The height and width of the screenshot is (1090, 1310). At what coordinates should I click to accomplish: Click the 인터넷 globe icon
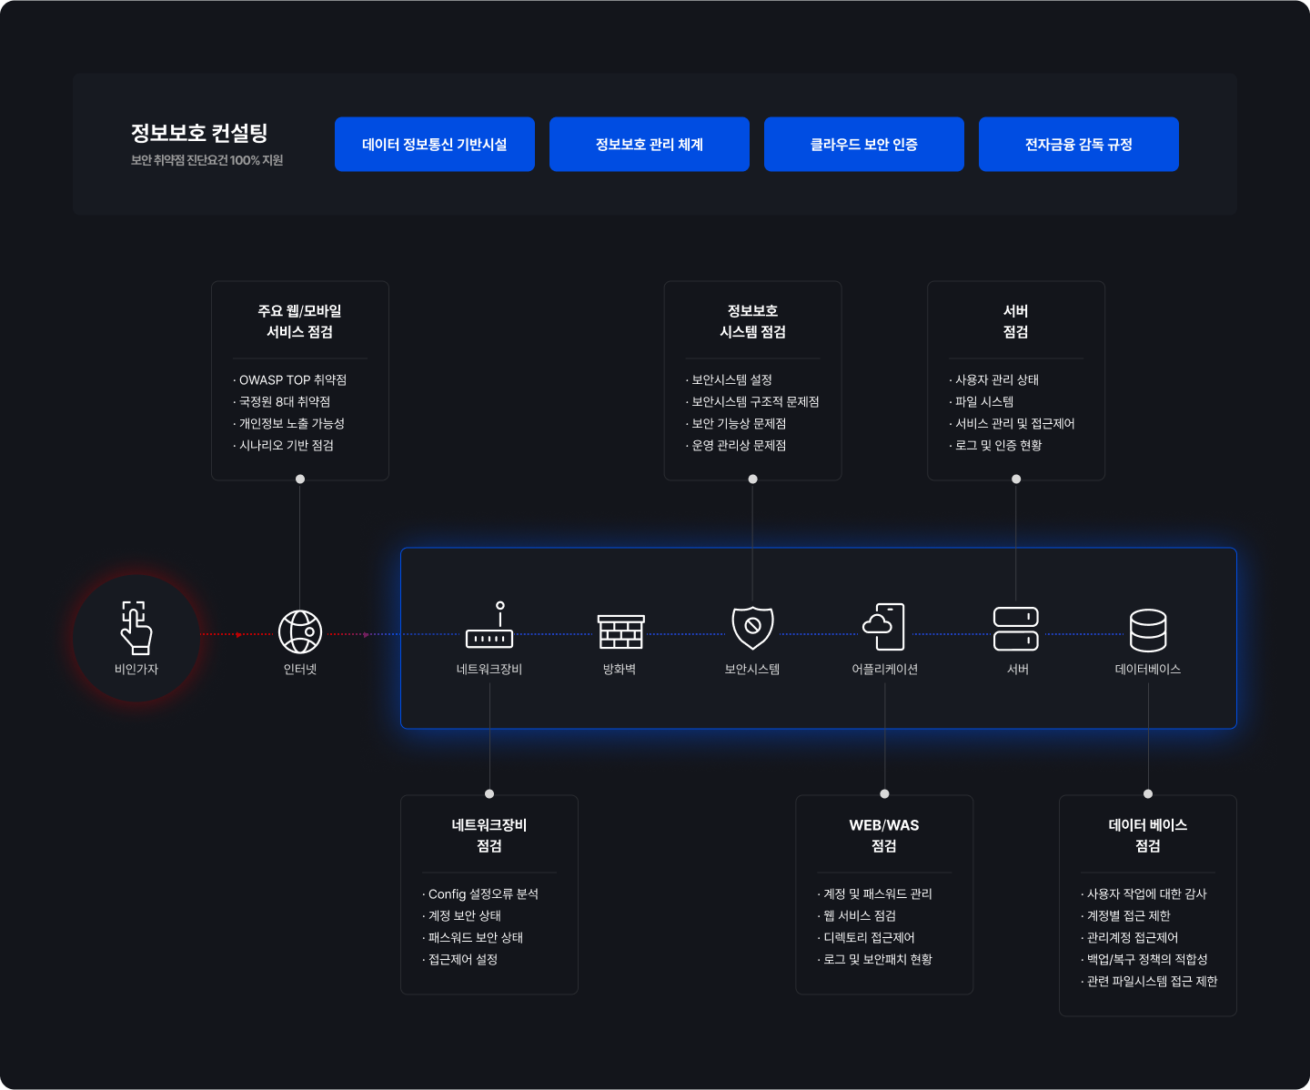tap(300, 631)
